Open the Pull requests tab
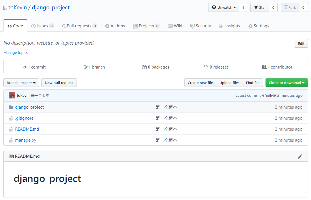 79,26
